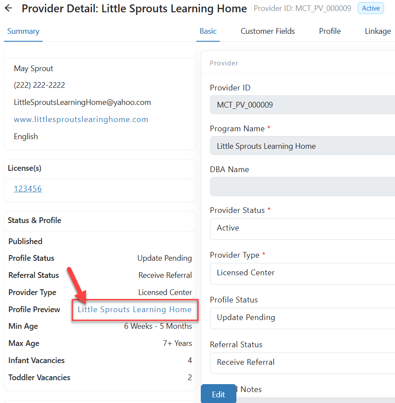
Task: Open Little Sprouts Learning Home profile preview
Action: pos(135,309)
